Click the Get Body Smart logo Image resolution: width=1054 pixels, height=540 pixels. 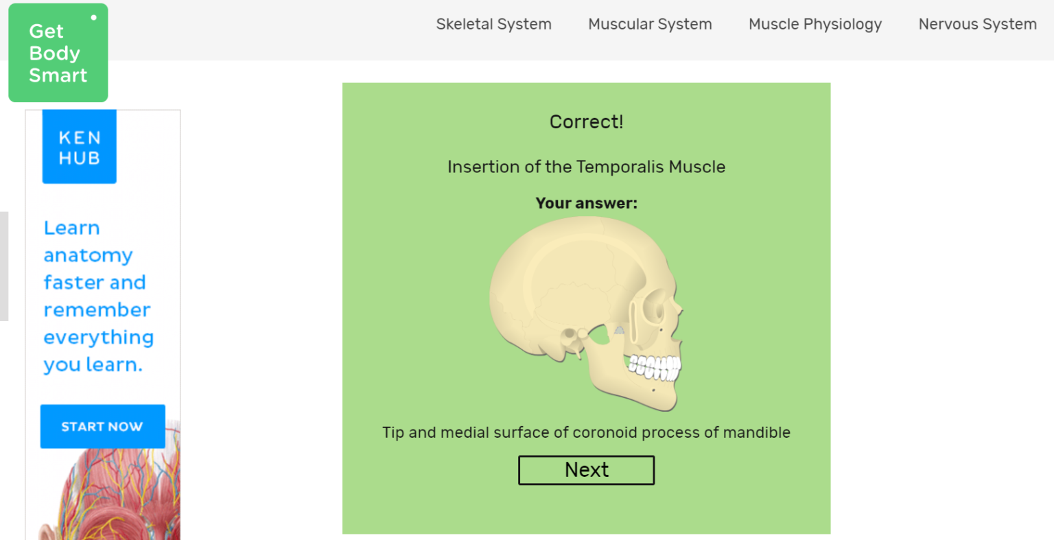point(58,52)
